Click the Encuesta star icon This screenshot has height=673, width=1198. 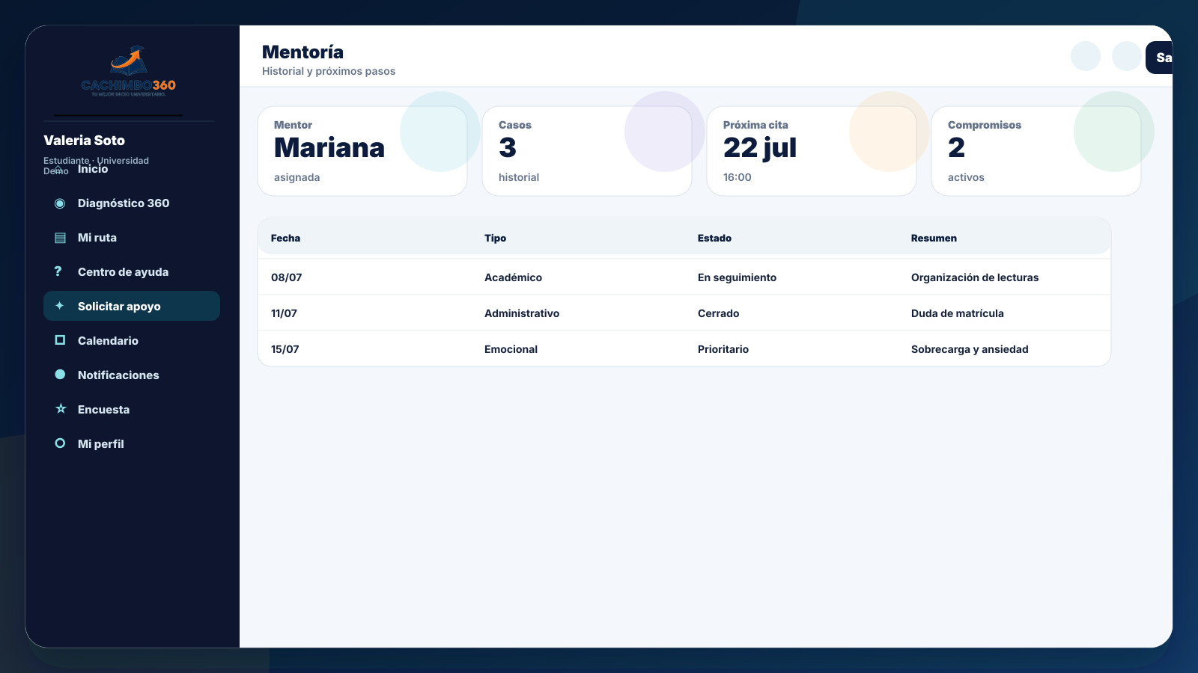click(x=61, y=409)
